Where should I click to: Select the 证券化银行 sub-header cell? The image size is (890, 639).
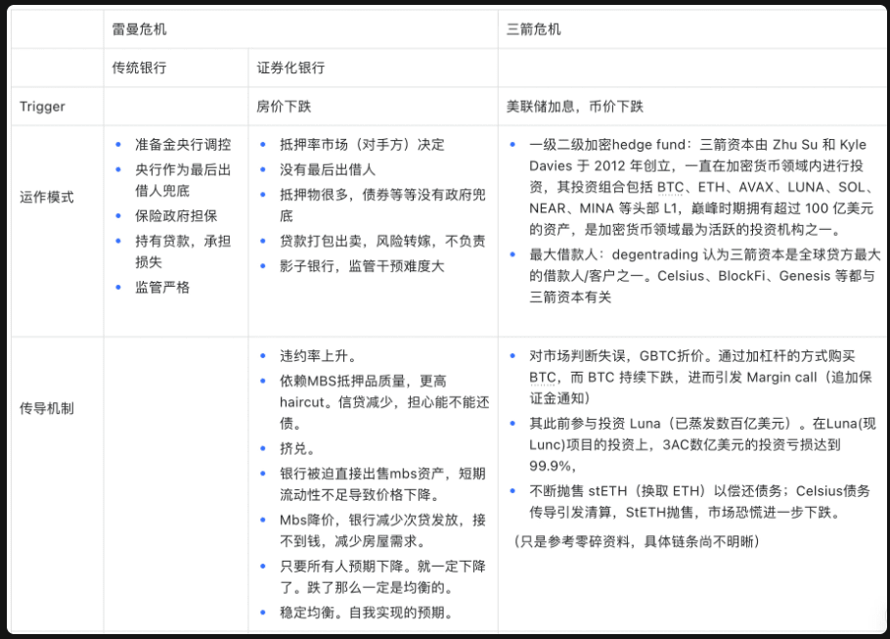(x=373, y=68)
